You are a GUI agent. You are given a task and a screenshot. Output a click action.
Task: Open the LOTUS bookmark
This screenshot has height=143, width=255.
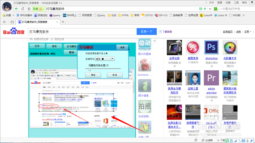(x=147, y=15)
